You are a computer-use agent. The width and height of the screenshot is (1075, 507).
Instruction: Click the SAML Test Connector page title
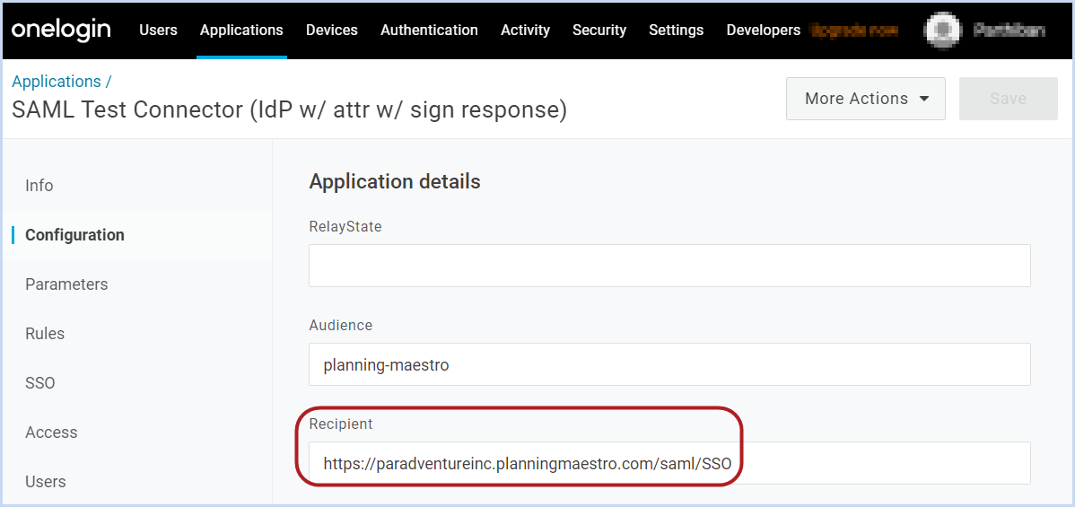click(289, 109)
